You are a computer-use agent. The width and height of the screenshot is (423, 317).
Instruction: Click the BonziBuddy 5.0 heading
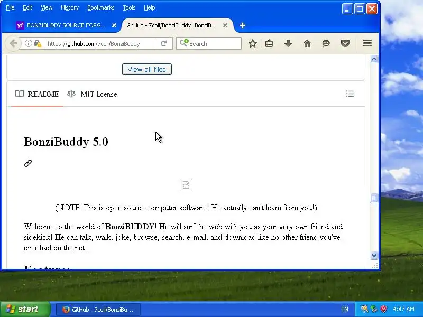(66, 142)
